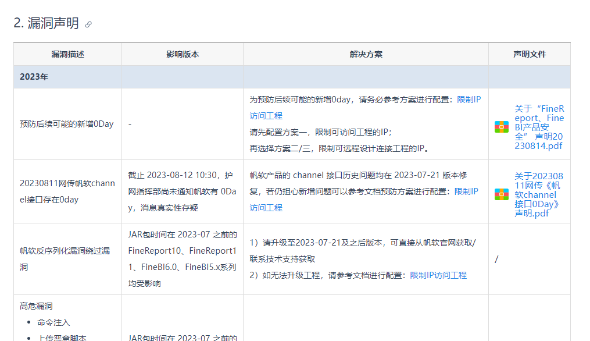Click 再选择方案二/三 text line
The height and width of the screenshot is (341, 590).
[339, 148]
